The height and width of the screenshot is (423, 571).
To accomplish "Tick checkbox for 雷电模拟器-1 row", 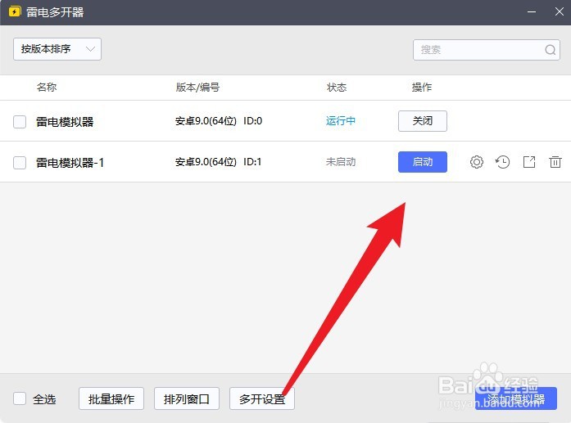I will (20, 163).
